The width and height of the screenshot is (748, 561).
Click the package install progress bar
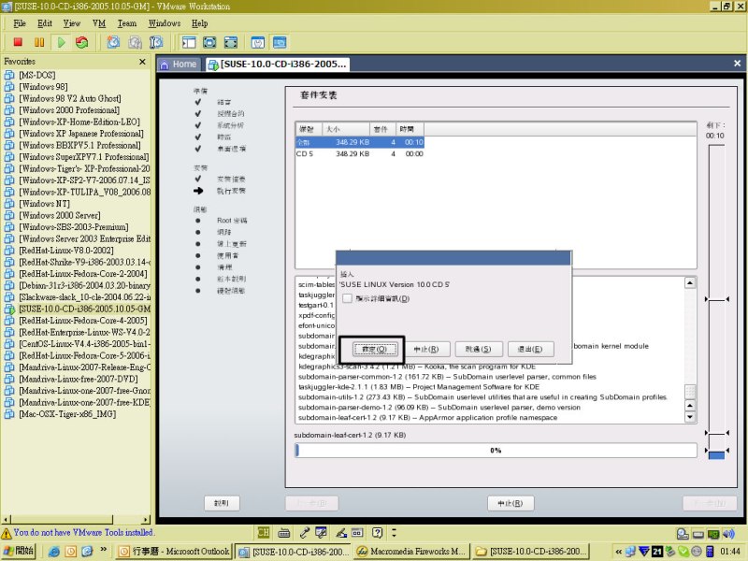pos(496,451)
